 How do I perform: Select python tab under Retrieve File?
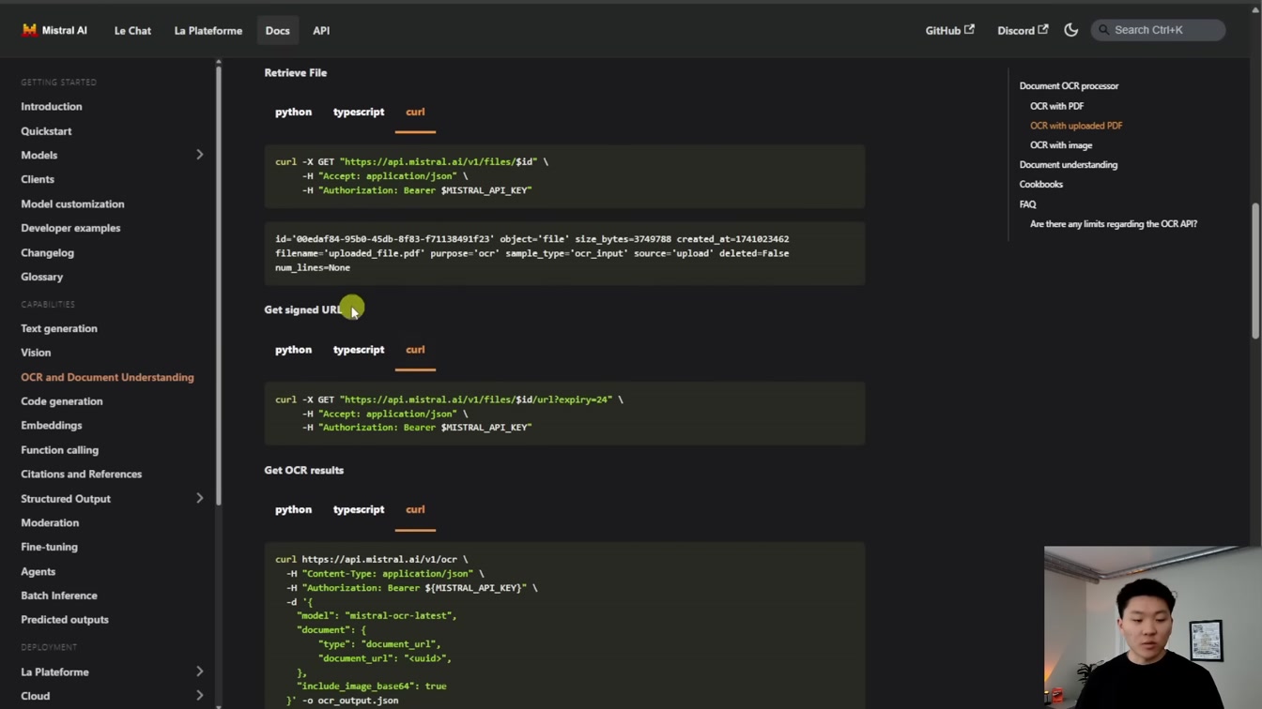click(293, 112)
